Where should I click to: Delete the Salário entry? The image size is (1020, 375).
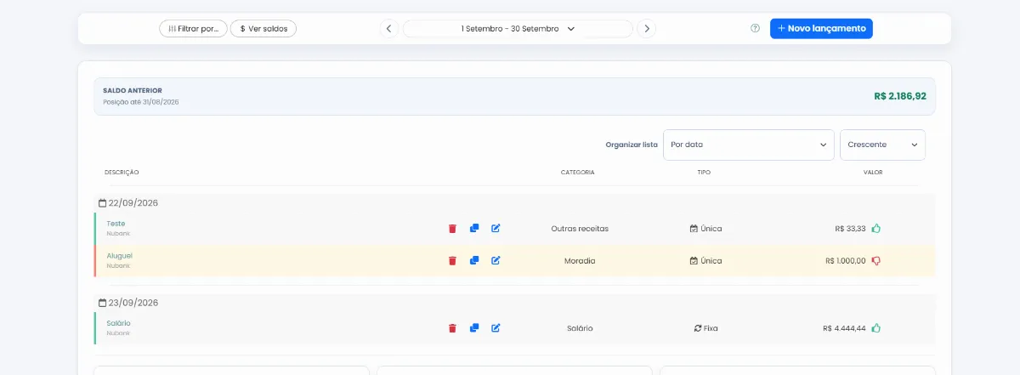coord(452,328)
